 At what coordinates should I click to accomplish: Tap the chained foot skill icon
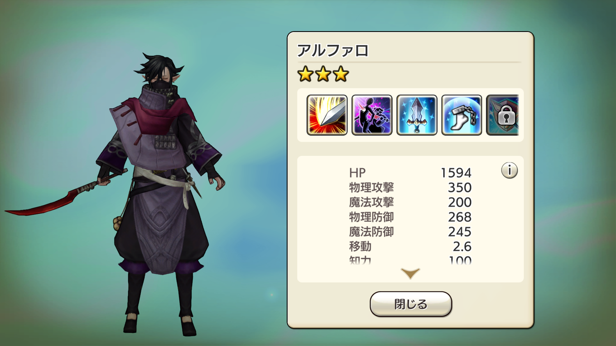[462, 115]
